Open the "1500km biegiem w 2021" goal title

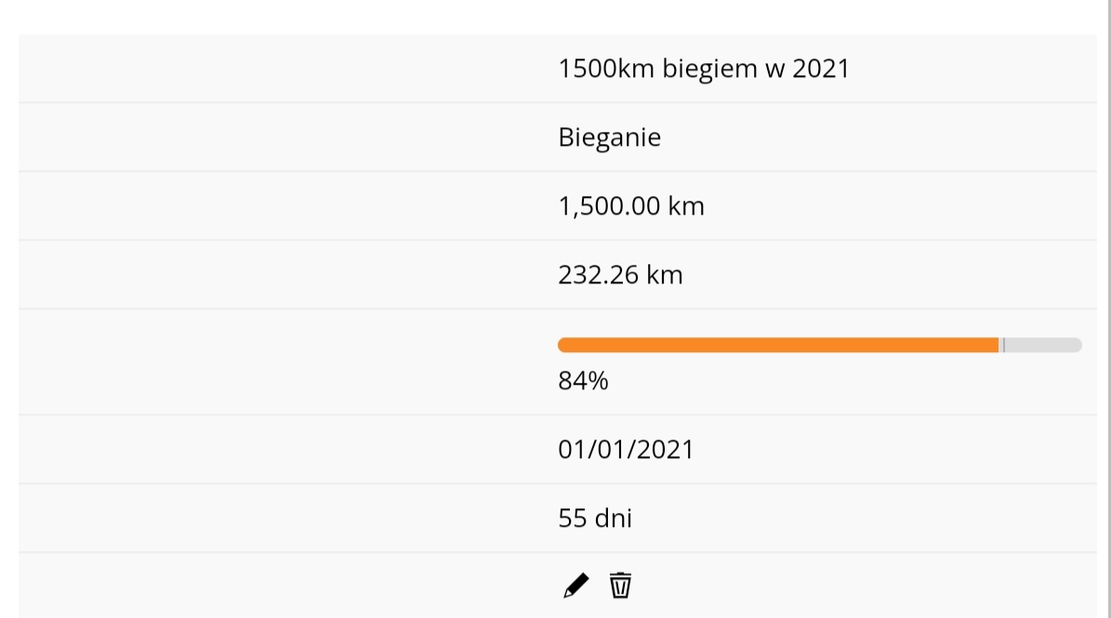[704, 69]
